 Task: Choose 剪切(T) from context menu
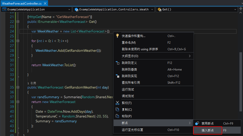(x=154, y=103)
